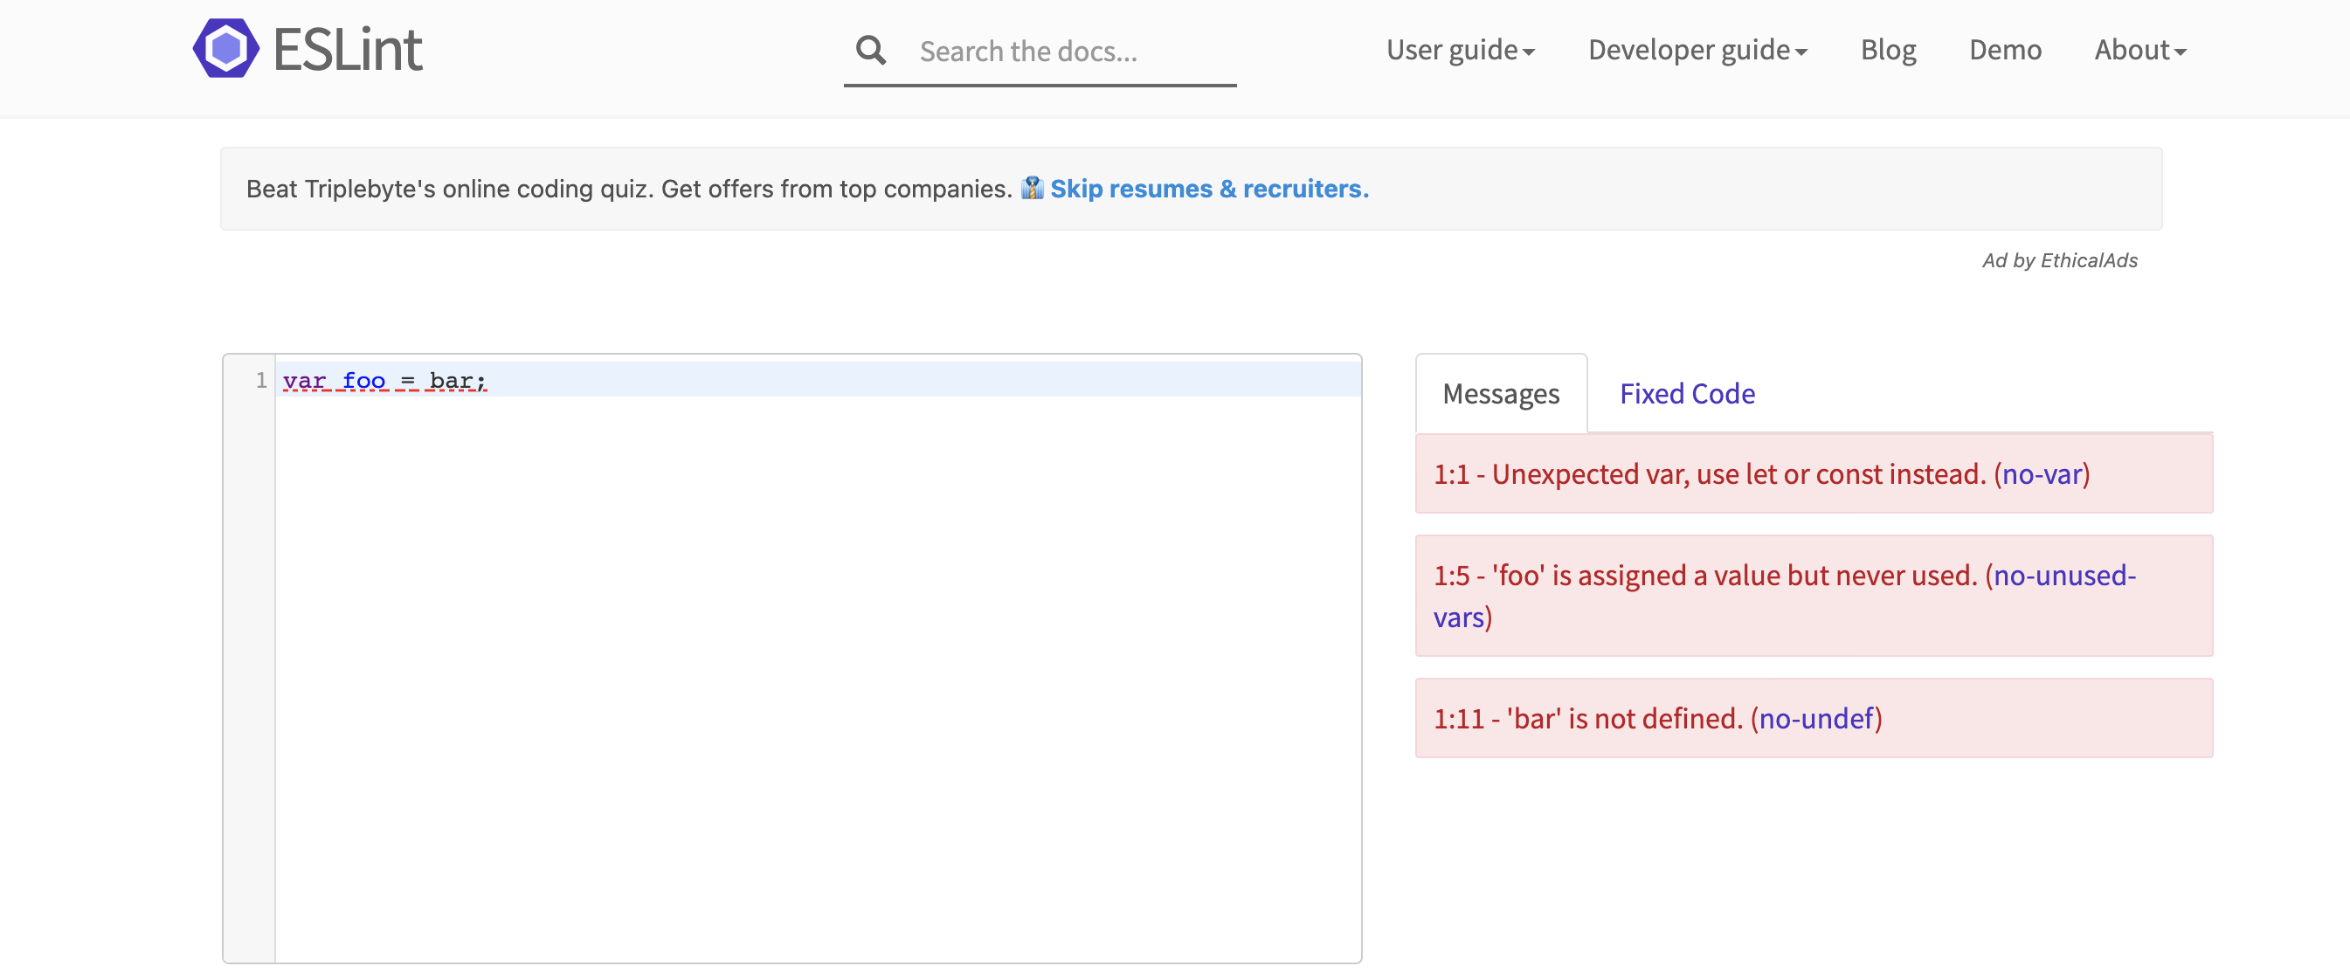Switch to the Fixed Code tab
The height and width of the screenshot is (980, 2350).
pos(1686,392)
